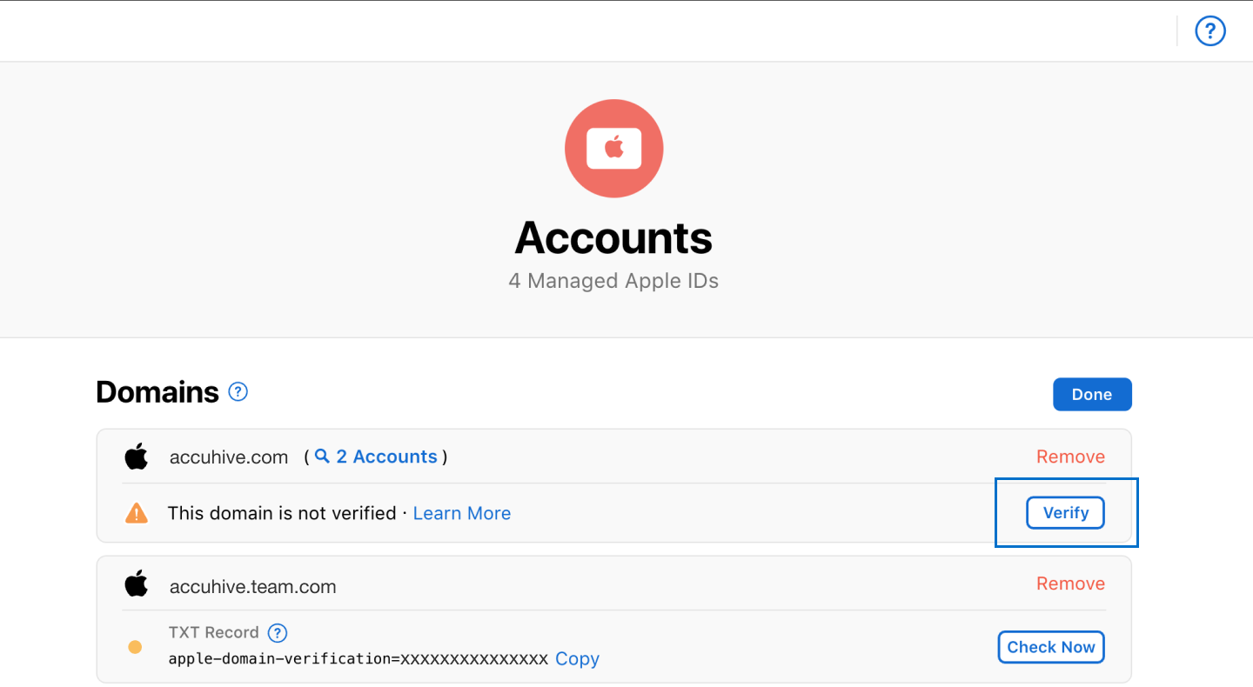Open the 2 Accounts list for accuhive.com
Viewport: 1253px width, 687px height.
386,456
